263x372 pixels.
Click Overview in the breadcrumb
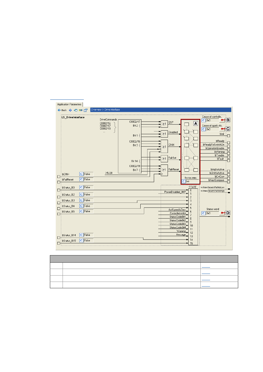(x=96, y=110)
